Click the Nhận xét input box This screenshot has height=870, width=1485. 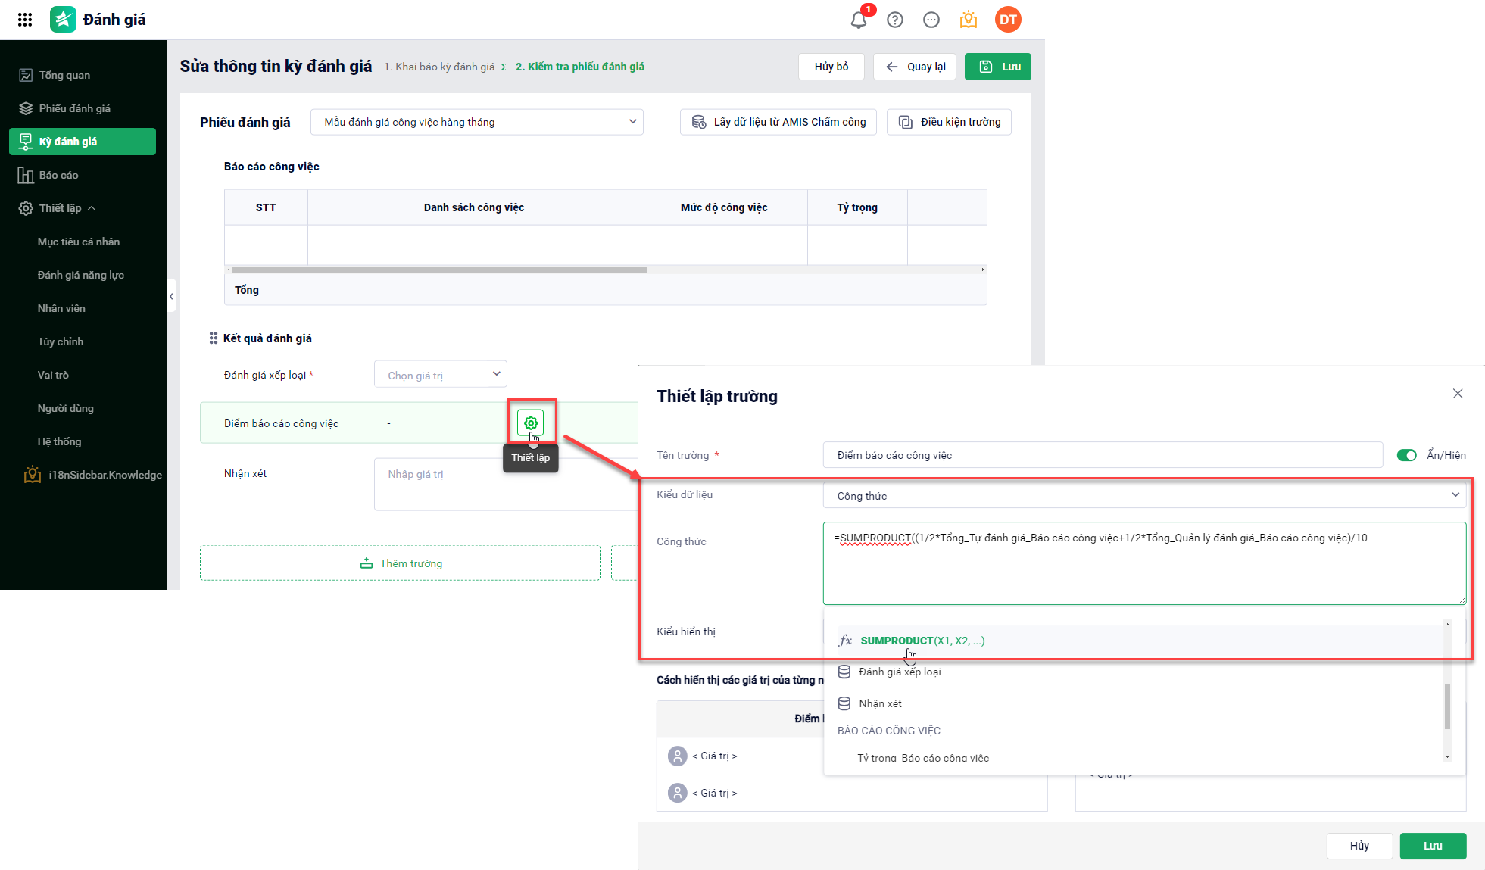(506, 484)
